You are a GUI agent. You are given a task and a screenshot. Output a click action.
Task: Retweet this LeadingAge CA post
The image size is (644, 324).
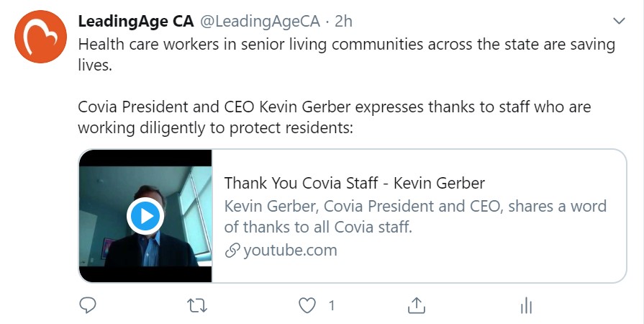[197, 306]
